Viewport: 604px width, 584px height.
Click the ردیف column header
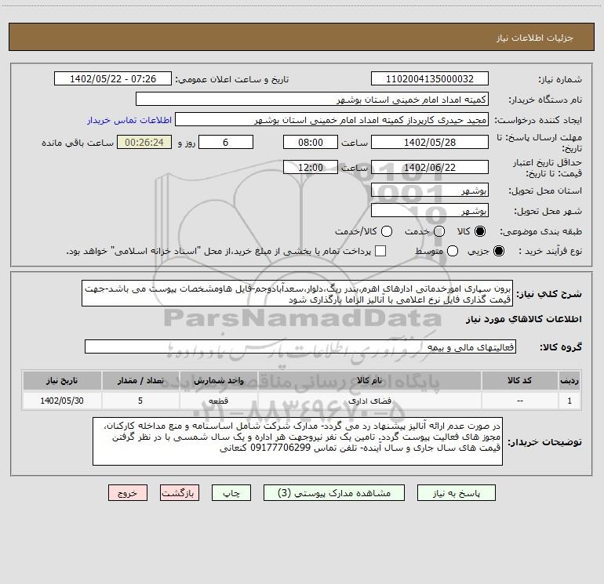click(x=569, y=381)
